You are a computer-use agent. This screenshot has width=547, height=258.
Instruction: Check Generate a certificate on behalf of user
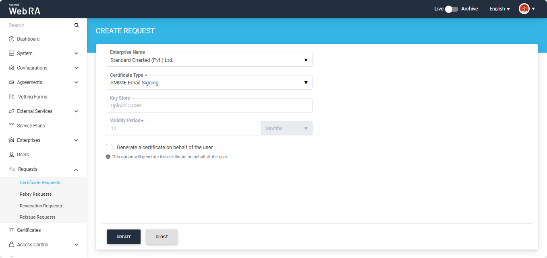(109, 147)
